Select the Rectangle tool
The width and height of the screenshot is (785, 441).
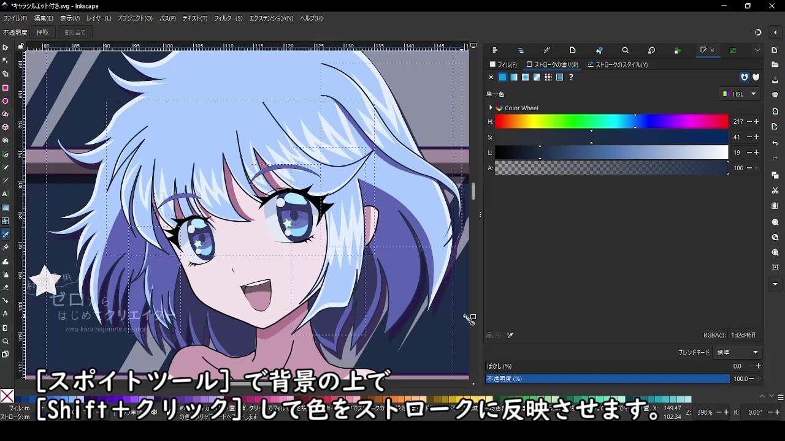click(6, 88)
